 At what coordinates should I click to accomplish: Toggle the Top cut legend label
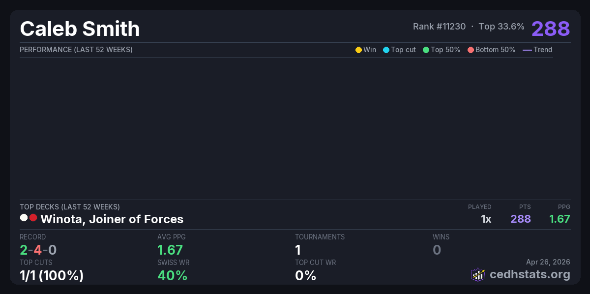pyautogui.click(x=403, y=50)
